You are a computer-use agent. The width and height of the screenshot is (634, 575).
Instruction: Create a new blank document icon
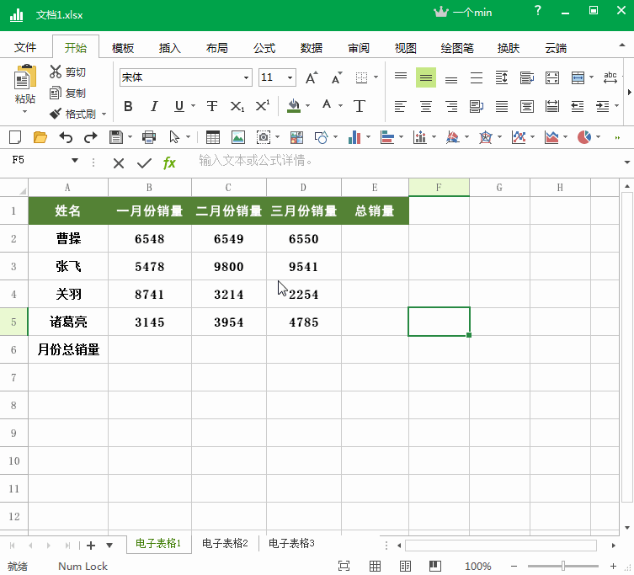point(15,137)
